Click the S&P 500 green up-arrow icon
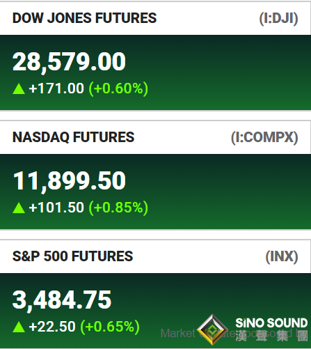 (x=19, y=327)
